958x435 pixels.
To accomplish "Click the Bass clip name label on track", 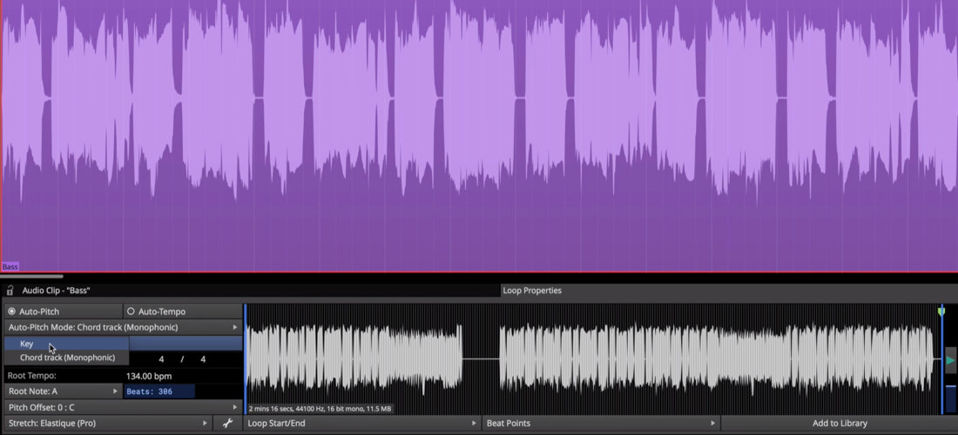I will click(10, 266).
